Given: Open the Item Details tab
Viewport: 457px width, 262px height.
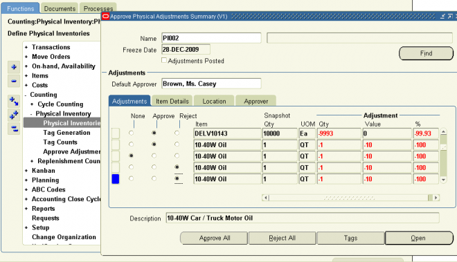Looking at the screenshot, I should [172, 101].
